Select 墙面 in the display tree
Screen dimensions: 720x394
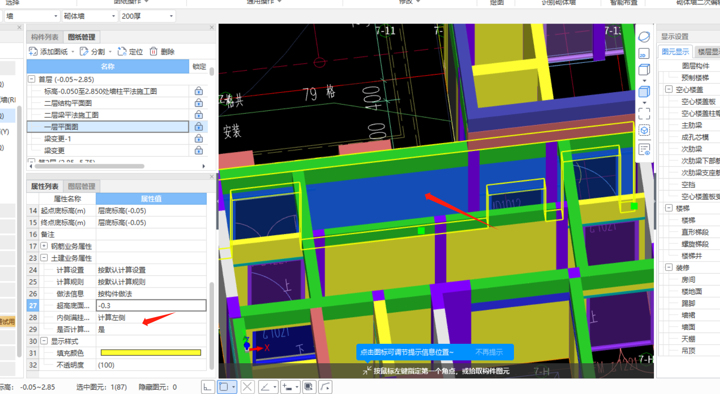(688, 327)
